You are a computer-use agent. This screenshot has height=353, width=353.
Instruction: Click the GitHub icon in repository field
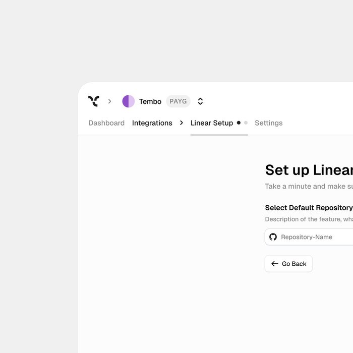[x=273, y=237]
